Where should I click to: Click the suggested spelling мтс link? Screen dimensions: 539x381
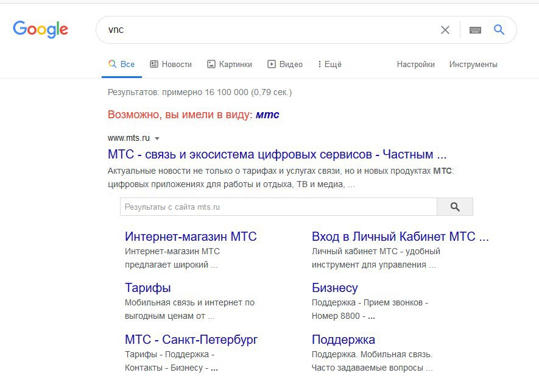pos(267,115)
